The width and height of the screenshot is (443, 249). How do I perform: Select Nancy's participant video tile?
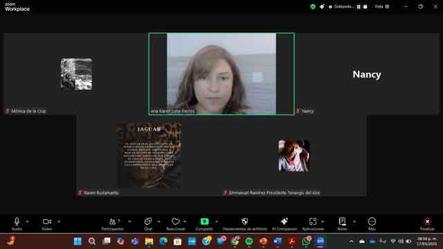367,74
